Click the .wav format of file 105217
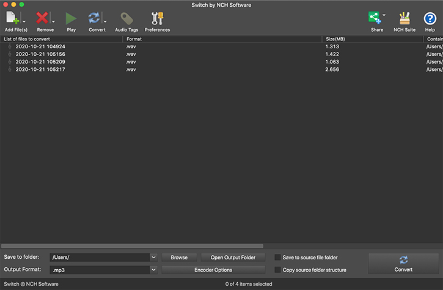443x290 pixels. coord(131,70)
